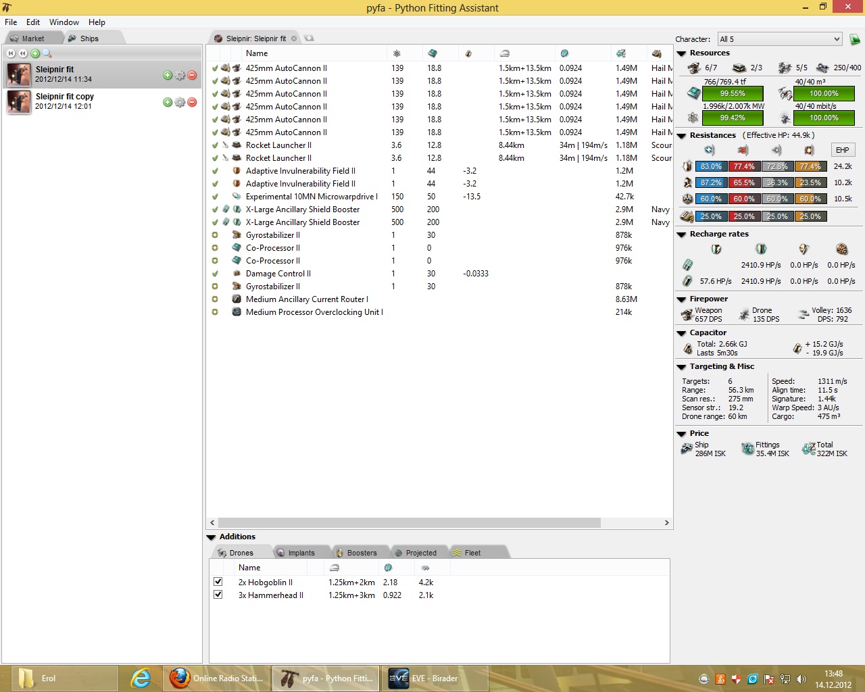Screen dimensions: 865x692
Task: Click the CPU usage 99.55% progress bar
Action: click(733, 93)
